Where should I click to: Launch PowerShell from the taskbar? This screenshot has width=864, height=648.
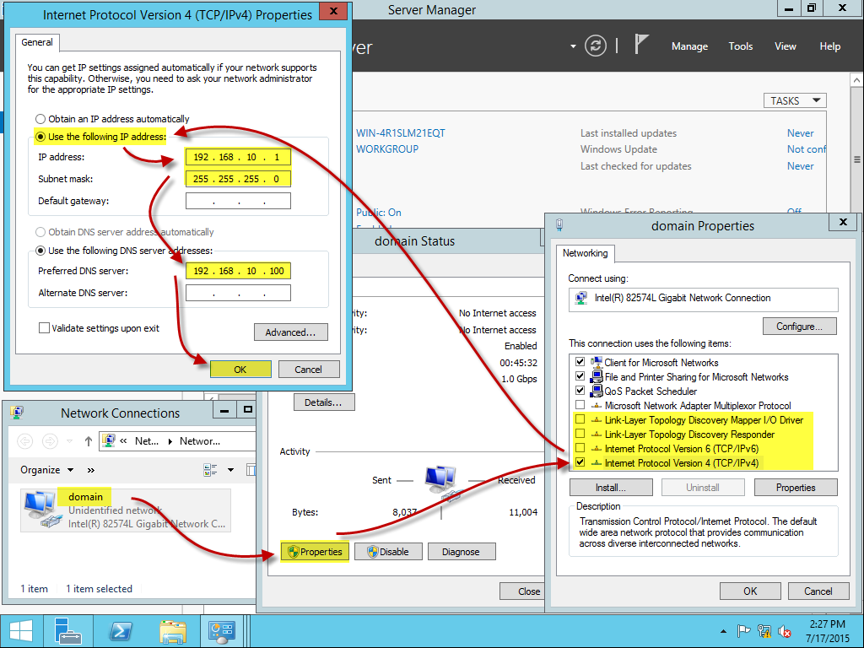(x=121, y=631)
